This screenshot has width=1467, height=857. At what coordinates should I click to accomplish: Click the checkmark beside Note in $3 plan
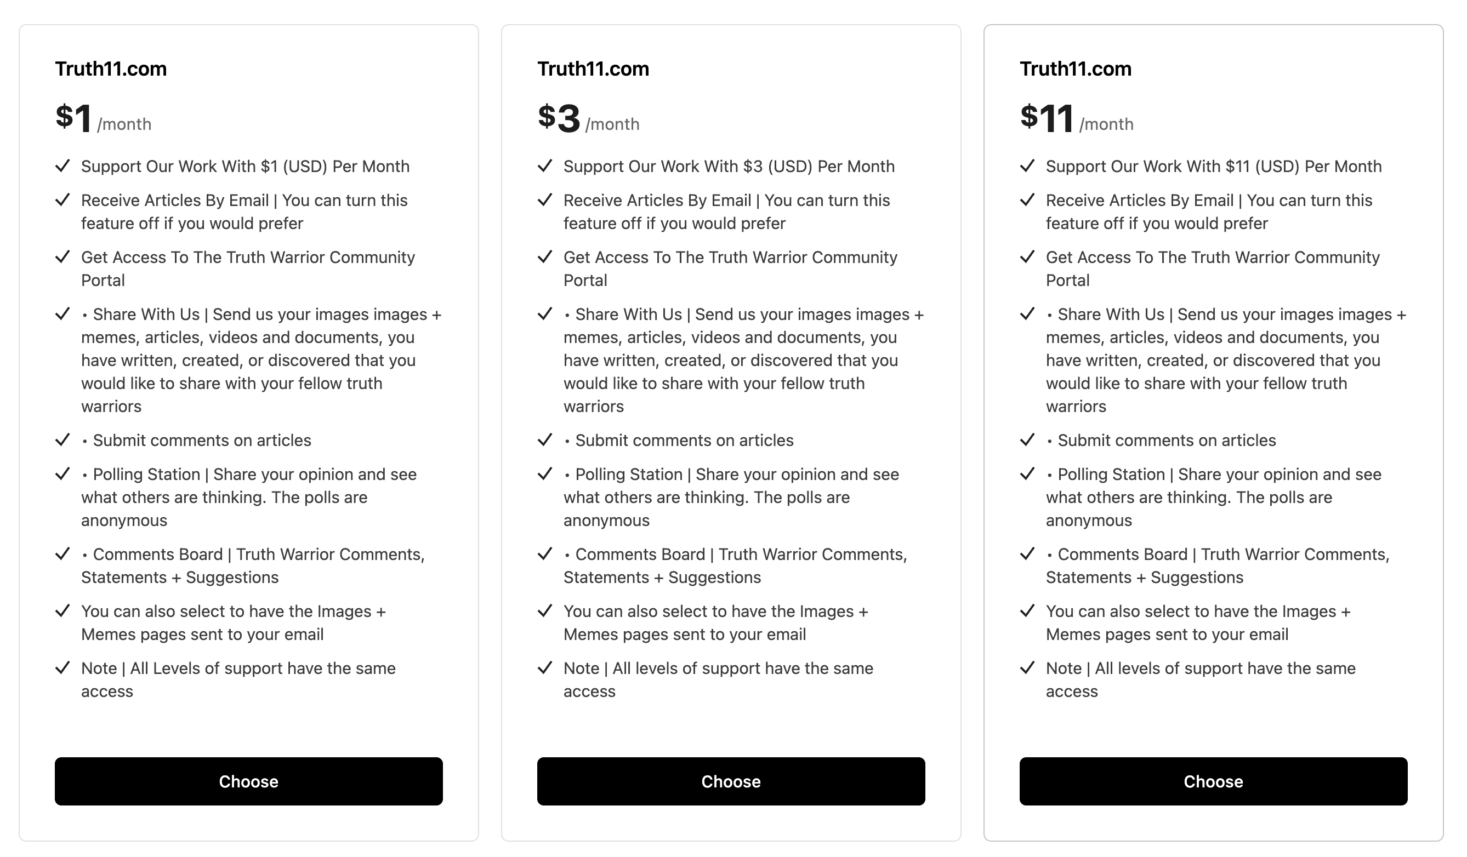pos(546,669)
